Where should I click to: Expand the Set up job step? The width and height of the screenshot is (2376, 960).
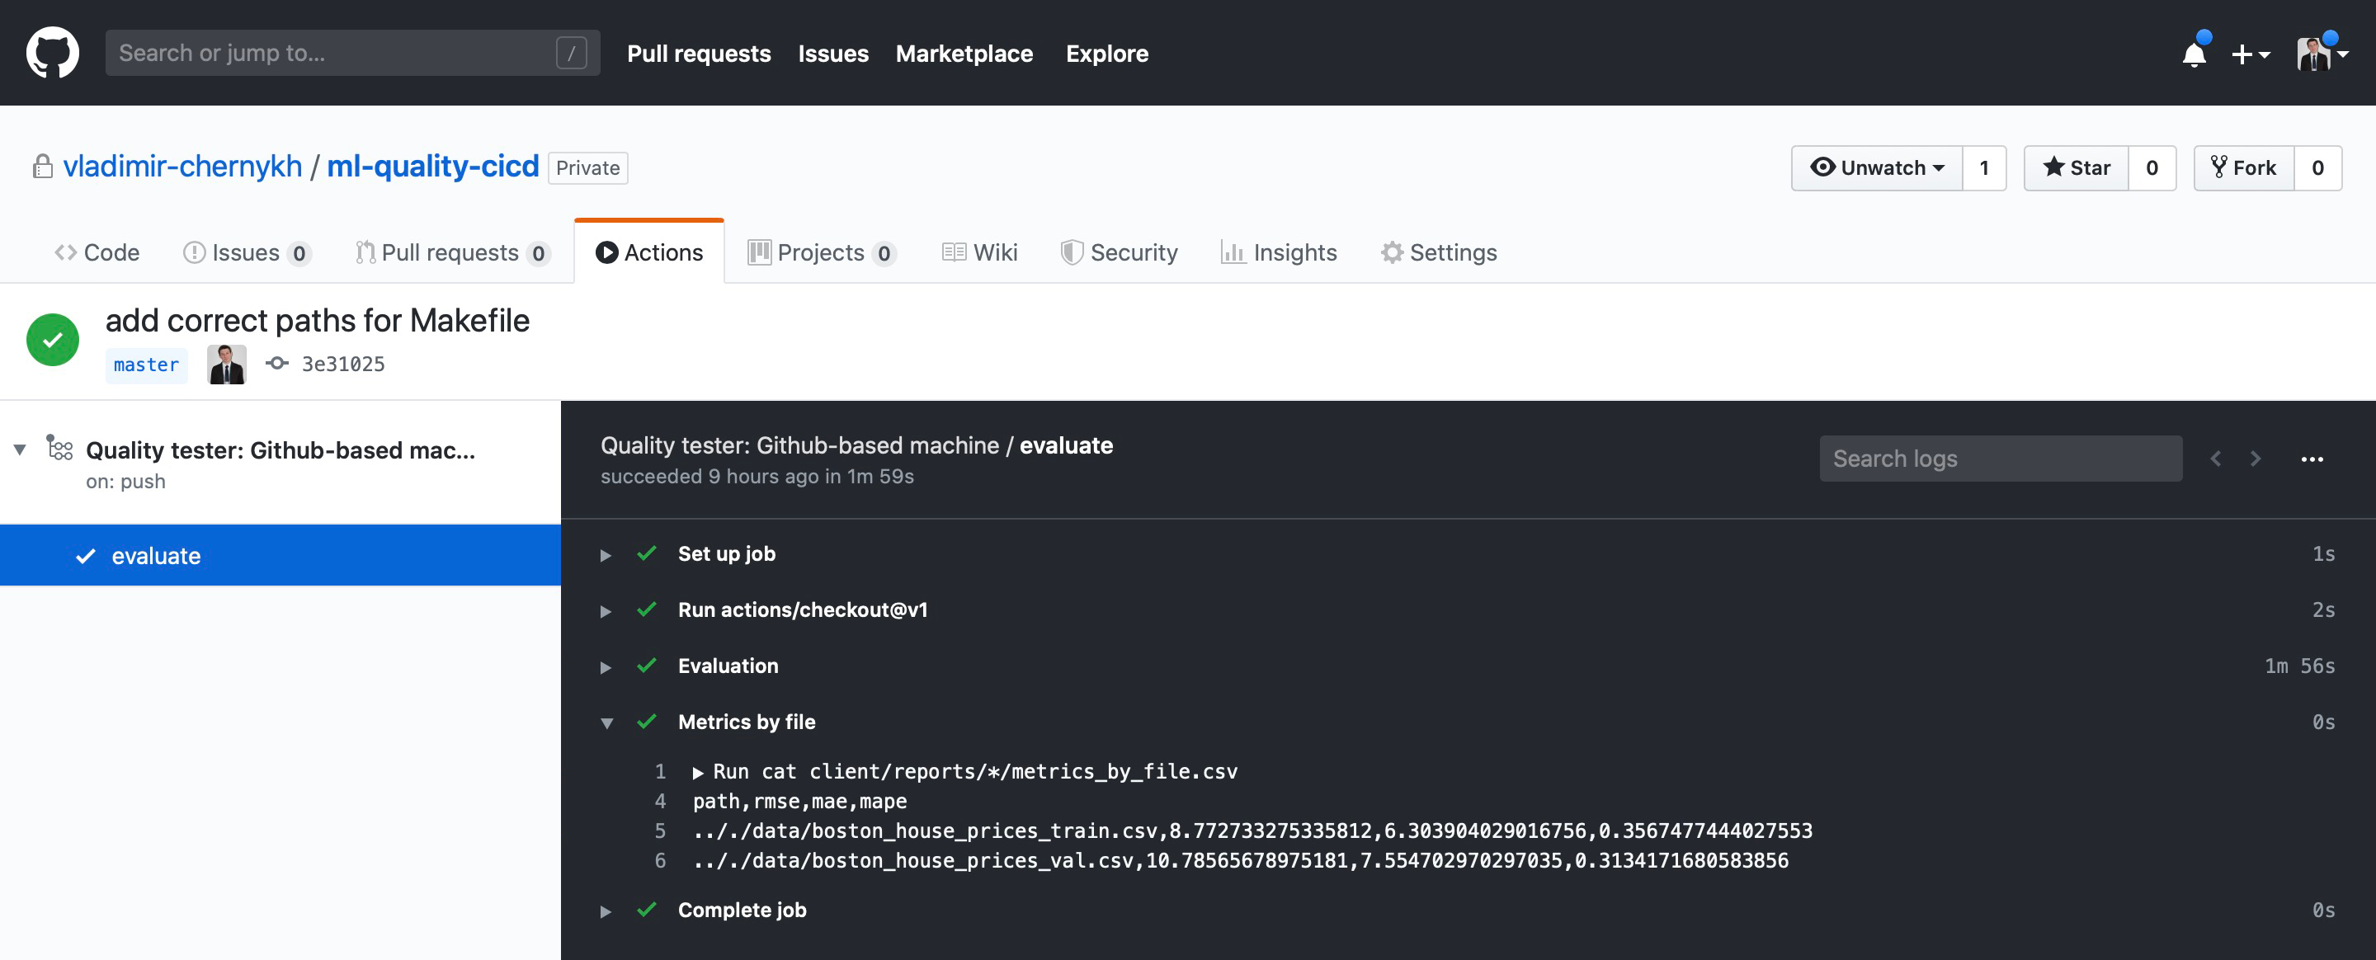[x=606, y=555]
